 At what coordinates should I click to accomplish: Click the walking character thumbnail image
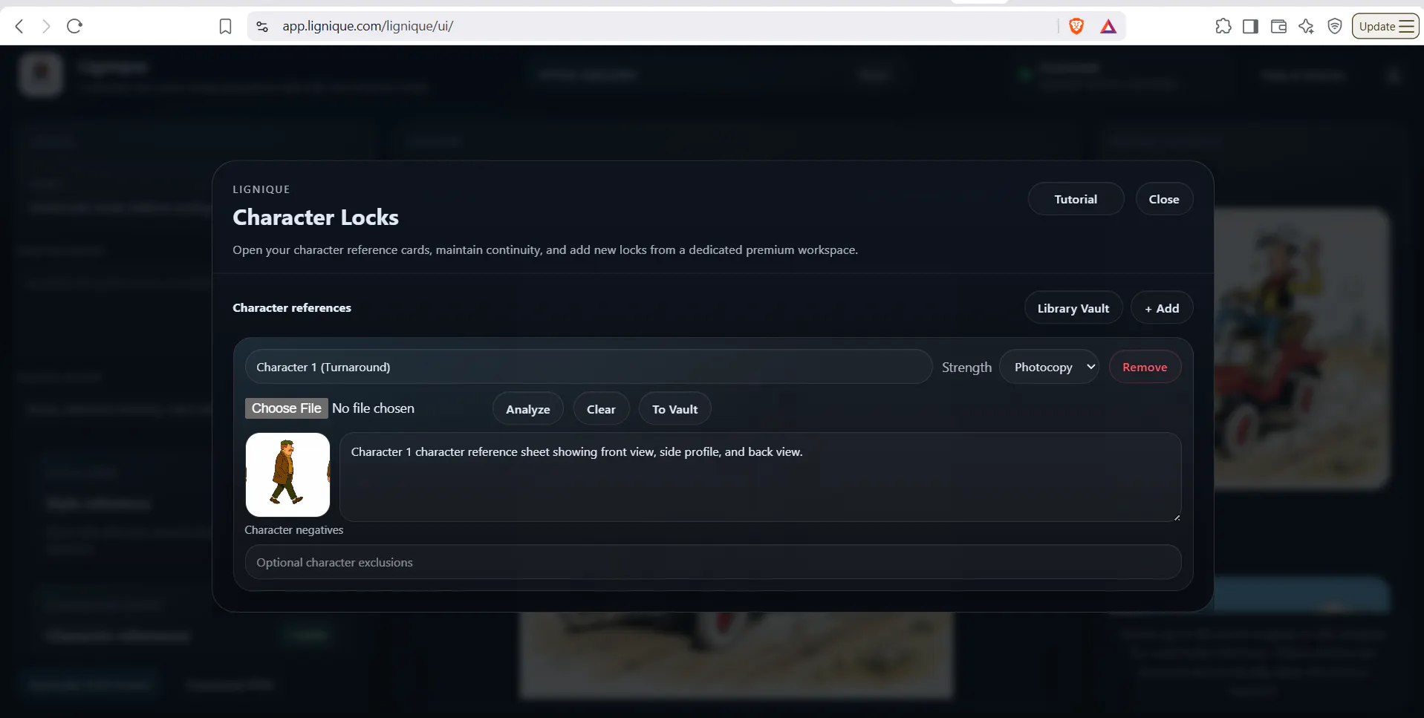click(x=287, y=474)
